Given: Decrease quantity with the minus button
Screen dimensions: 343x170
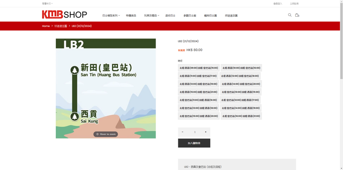Looking at the screenshot, I should pos(183,132).
